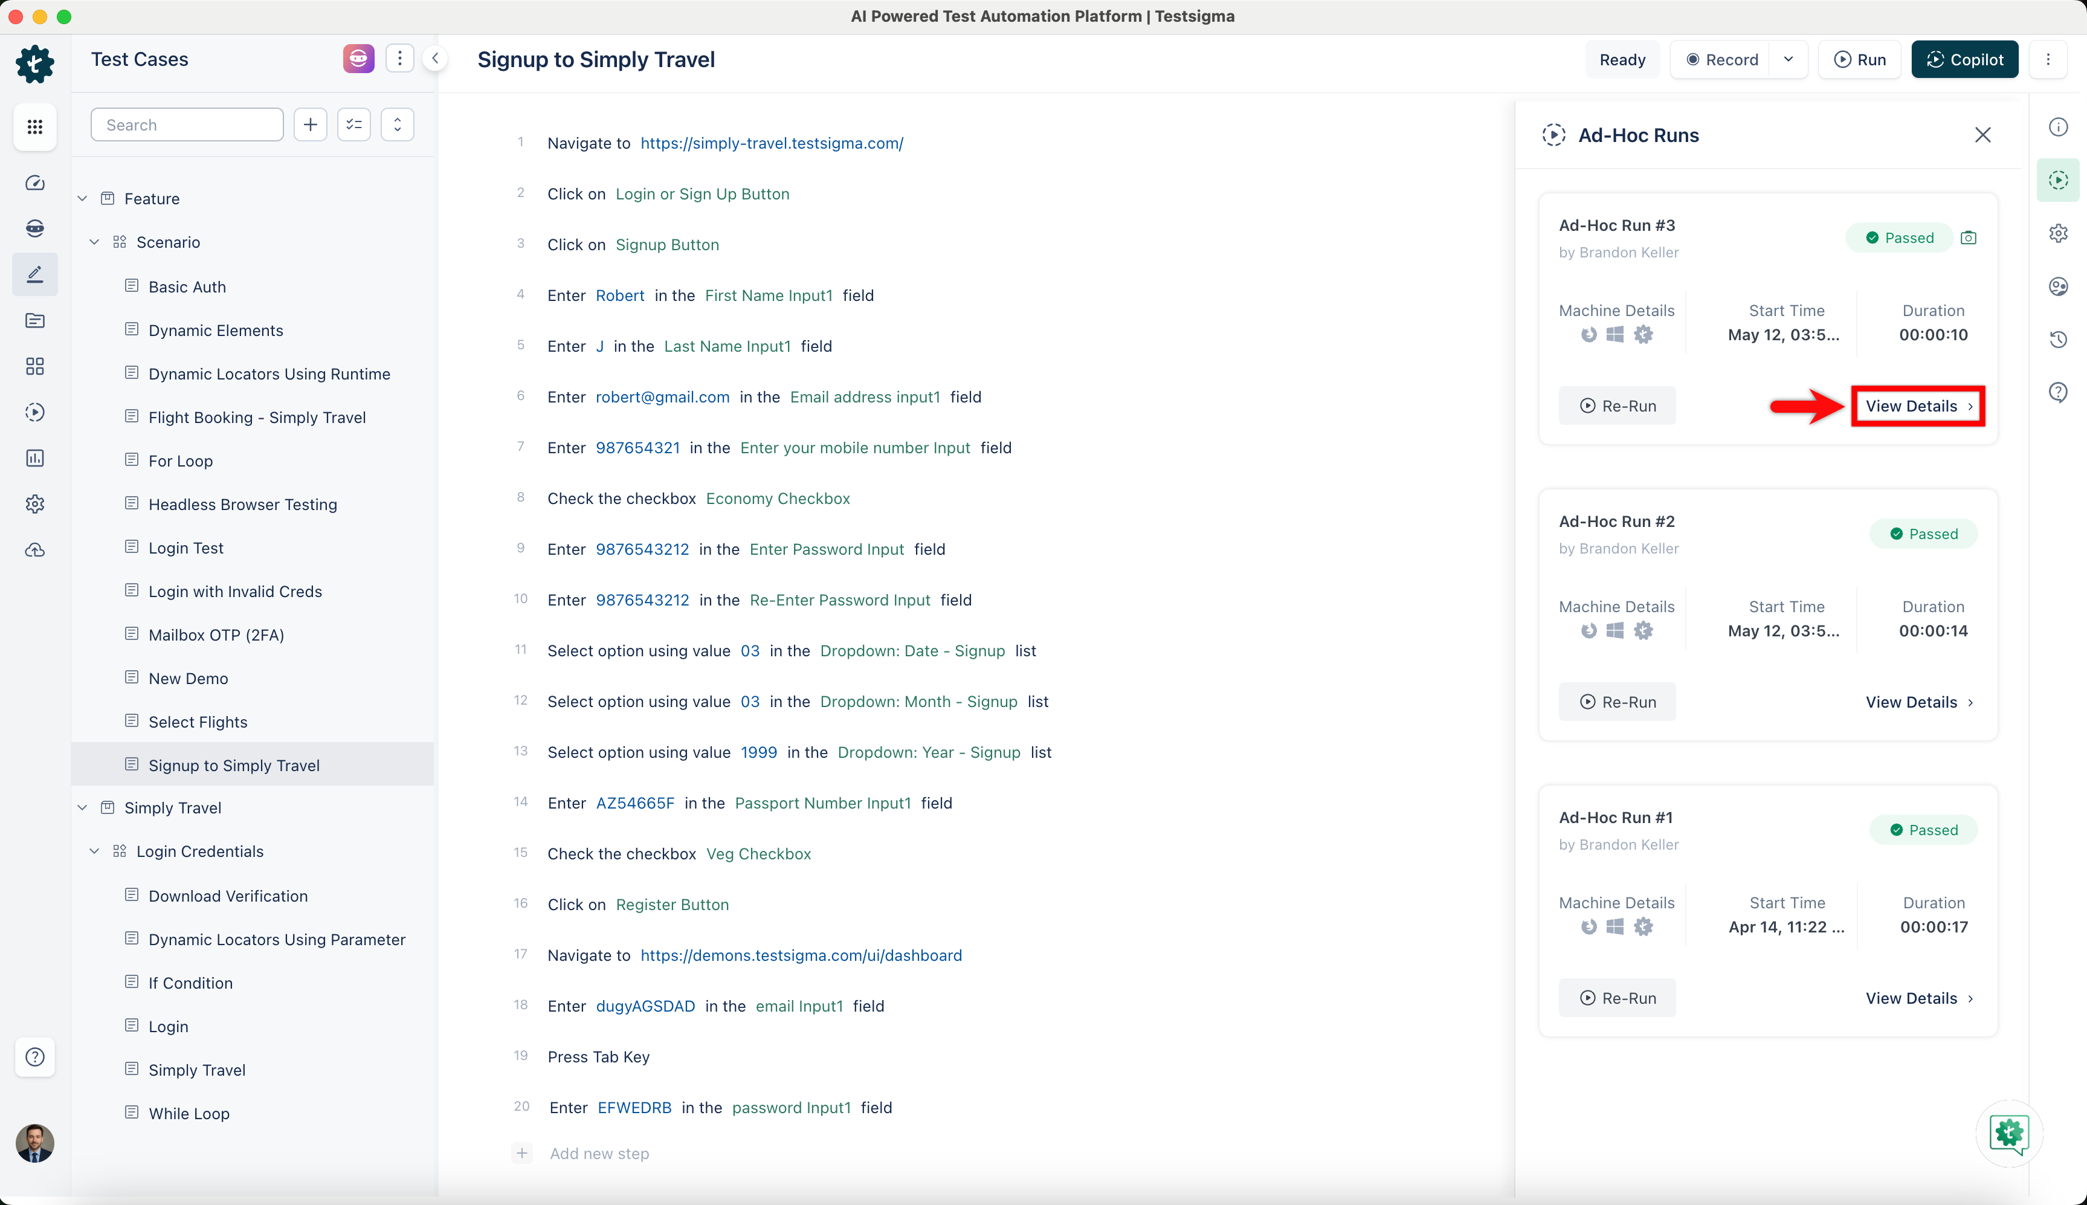This screenshot has height=1205, width=2087.
Task: Select the ad-hoc runs icon in right rail
Action: pyautogui.click(x=2058, y=179)
